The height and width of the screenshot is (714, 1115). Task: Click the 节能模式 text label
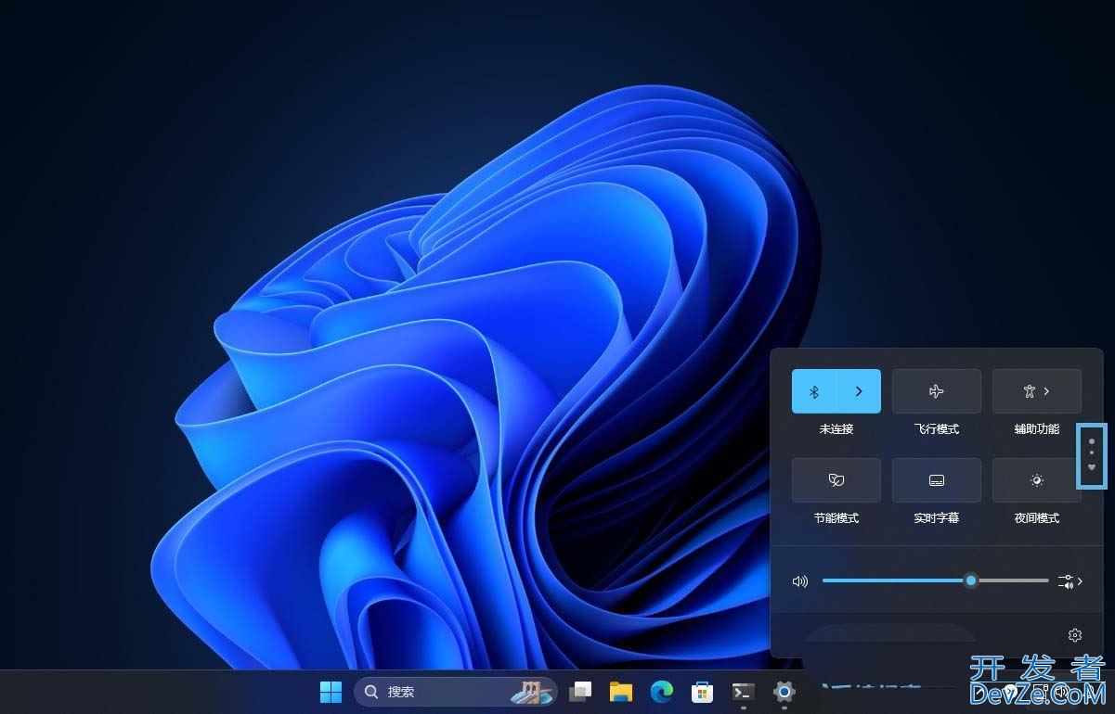click(x=836, y=518)
